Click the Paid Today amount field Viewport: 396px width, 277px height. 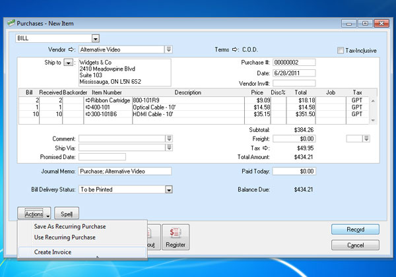(294, 171)
